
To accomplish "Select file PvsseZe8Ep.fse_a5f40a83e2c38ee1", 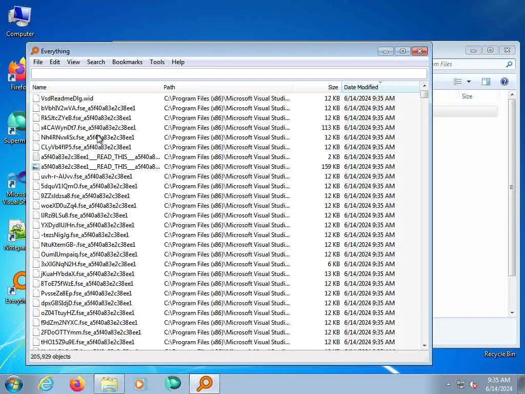I will click(86, 293).
